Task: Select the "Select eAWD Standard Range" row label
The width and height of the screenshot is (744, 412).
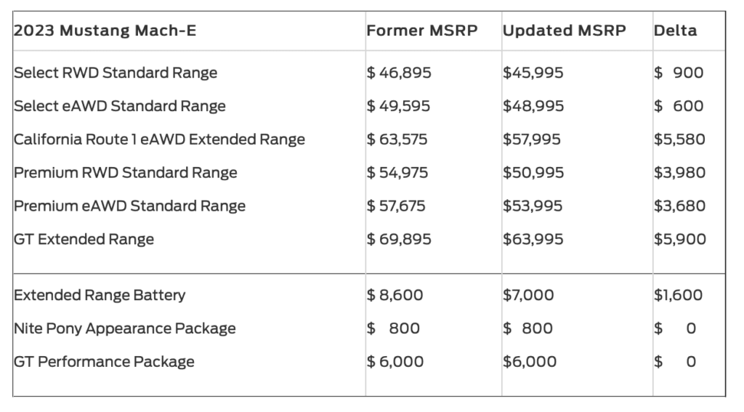Action: [x=120, y=106]
